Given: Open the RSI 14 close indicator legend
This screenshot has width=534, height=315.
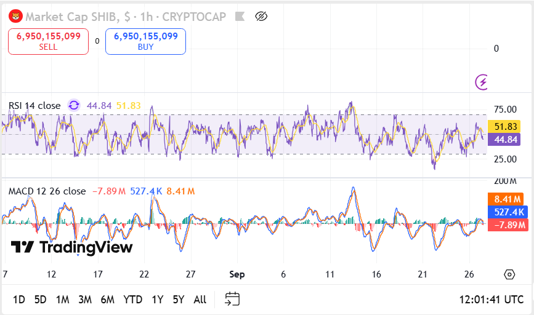Looking at the screenshot, I should pos(34,105).
